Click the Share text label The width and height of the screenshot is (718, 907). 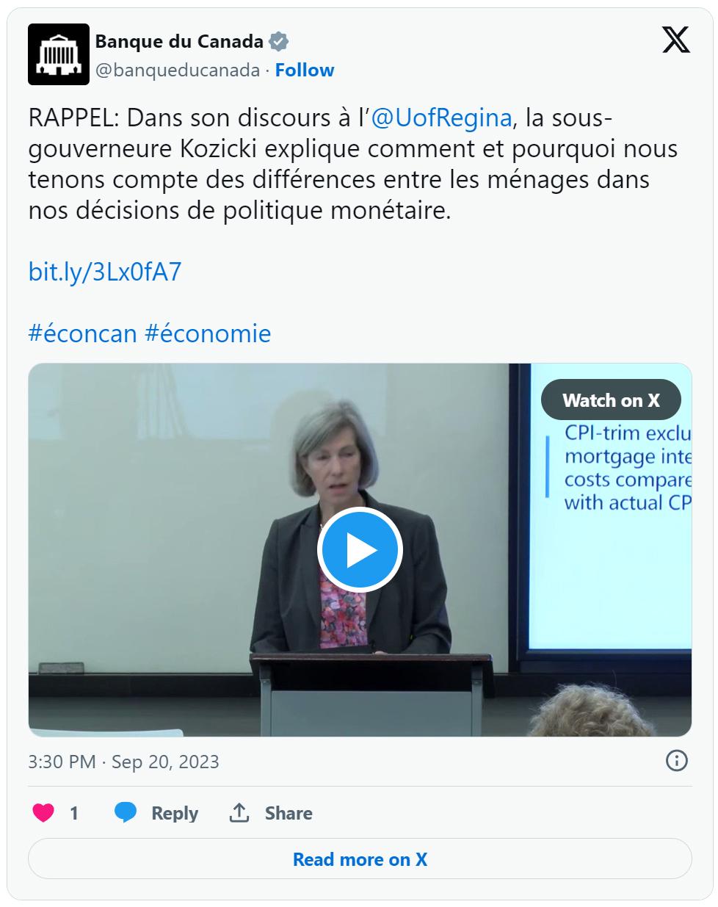click(x=289, y=813)
